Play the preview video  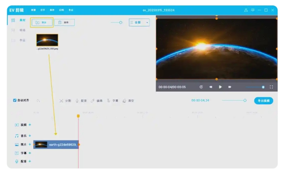click(x=220, y=87)
